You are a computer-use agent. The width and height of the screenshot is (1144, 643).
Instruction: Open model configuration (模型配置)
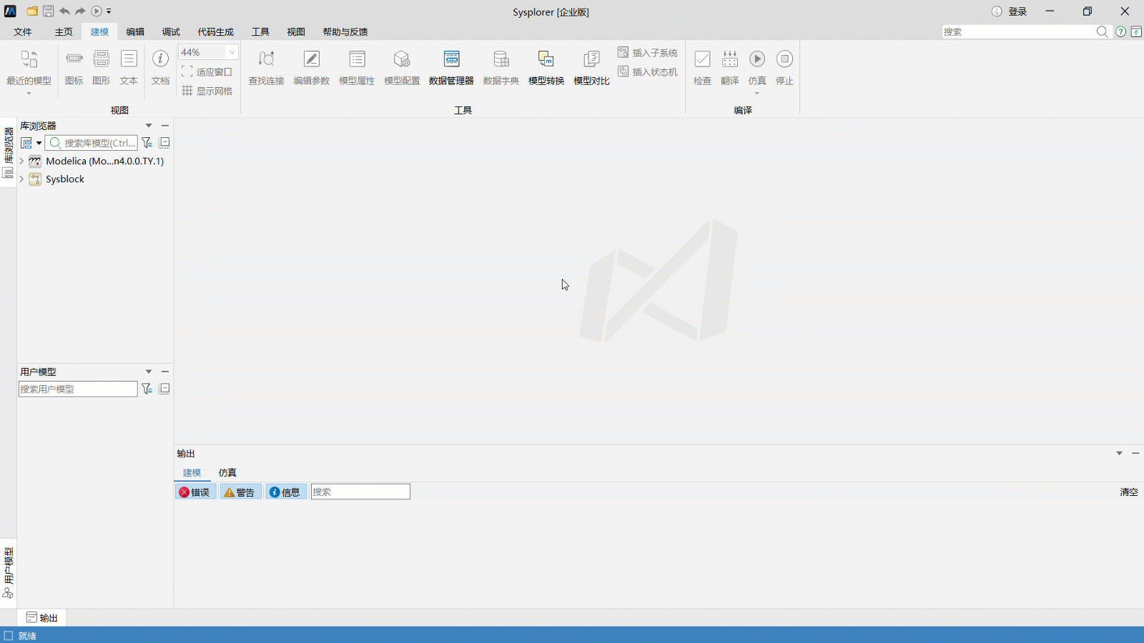click(x=402, y=67)
